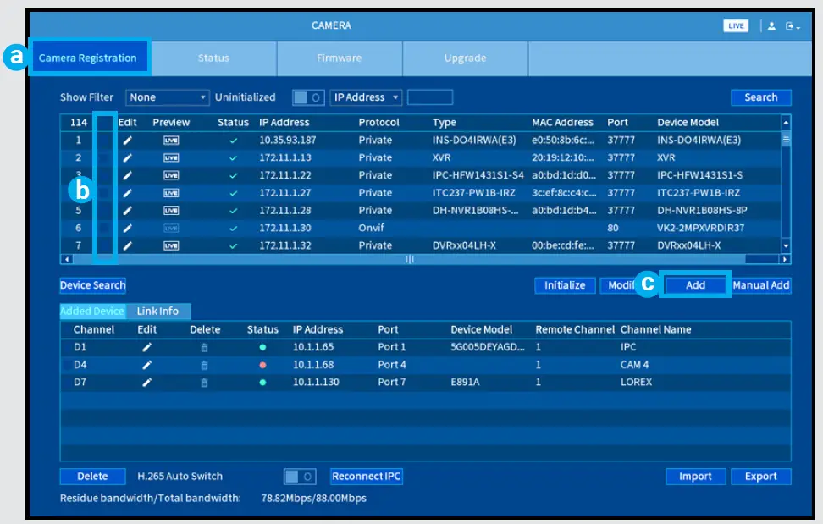
Task: Click the edit pencil for channel D1
Action: 146,347
